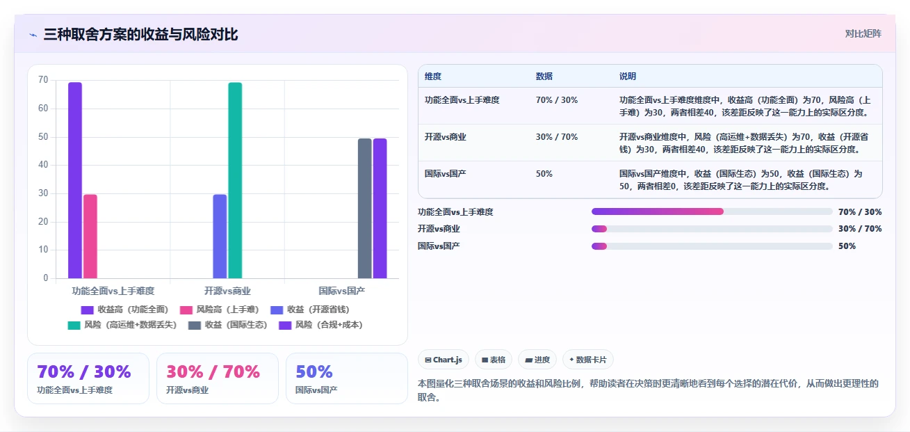Viewport: 910px width, 432px height.
Task: Click the title 三种取舍方案的收益与风险对比
Action: pyautogui.click(x=140, y=34)
